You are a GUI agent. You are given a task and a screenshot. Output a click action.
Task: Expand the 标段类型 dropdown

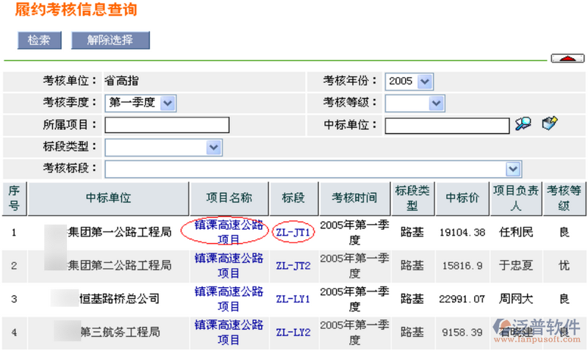tap(163, 148)
